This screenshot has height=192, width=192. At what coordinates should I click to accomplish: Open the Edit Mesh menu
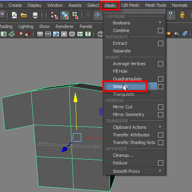[x=130, y=5]
